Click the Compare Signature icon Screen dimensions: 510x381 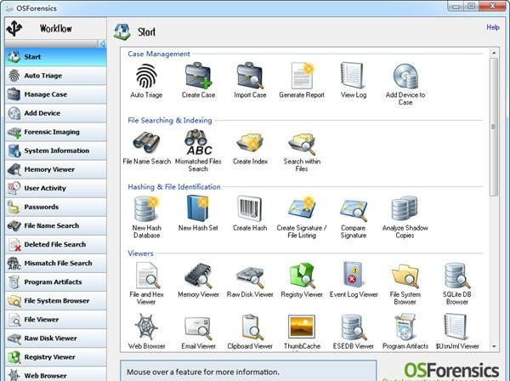click(354, 210)
